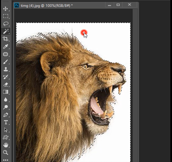
Task: Select the Pen tool
Action: point(6,115)
